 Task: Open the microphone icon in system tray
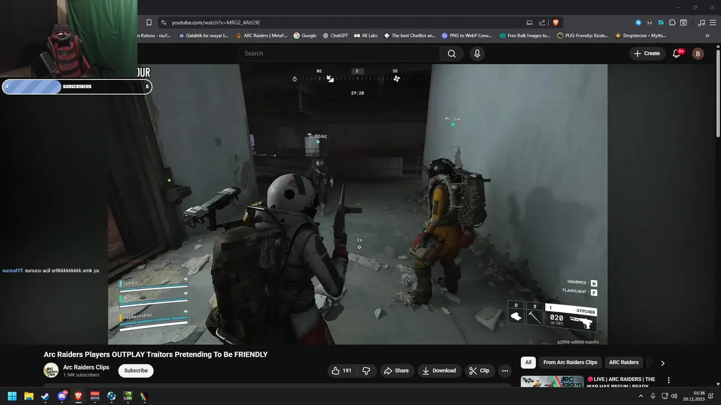click(653, 396)
